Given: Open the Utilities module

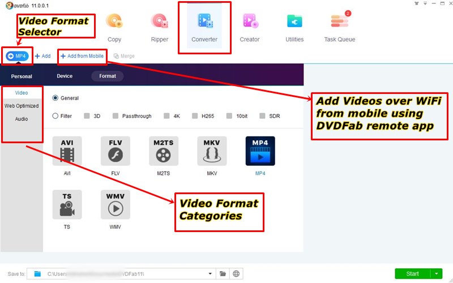Looking at the screenshot, I should (294, 28).
